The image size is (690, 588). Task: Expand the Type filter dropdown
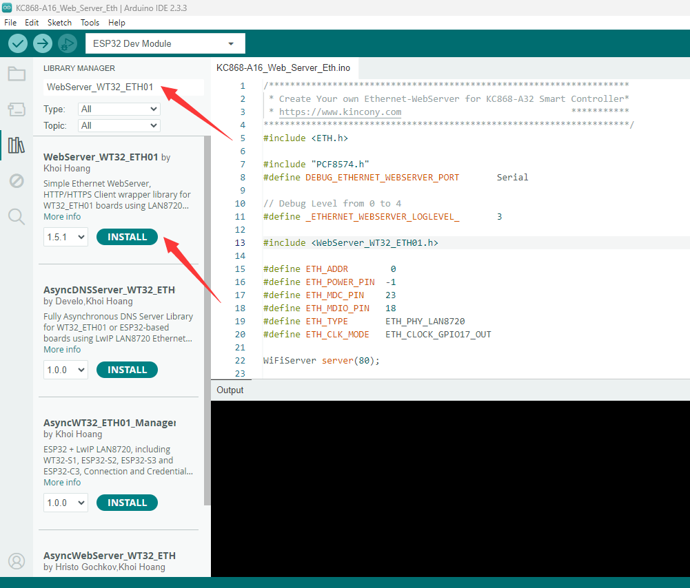coord(119,109)
